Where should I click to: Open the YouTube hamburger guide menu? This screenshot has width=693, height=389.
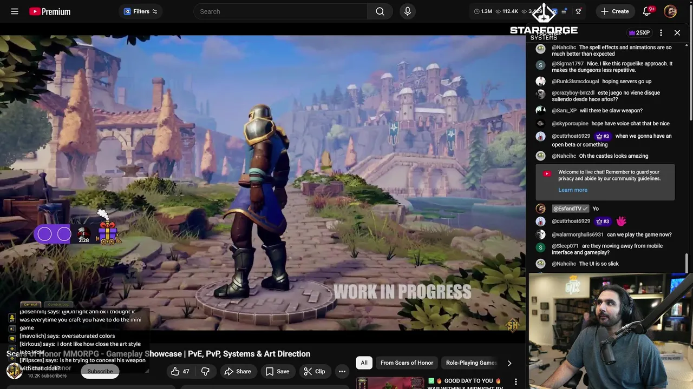point(15,11)
